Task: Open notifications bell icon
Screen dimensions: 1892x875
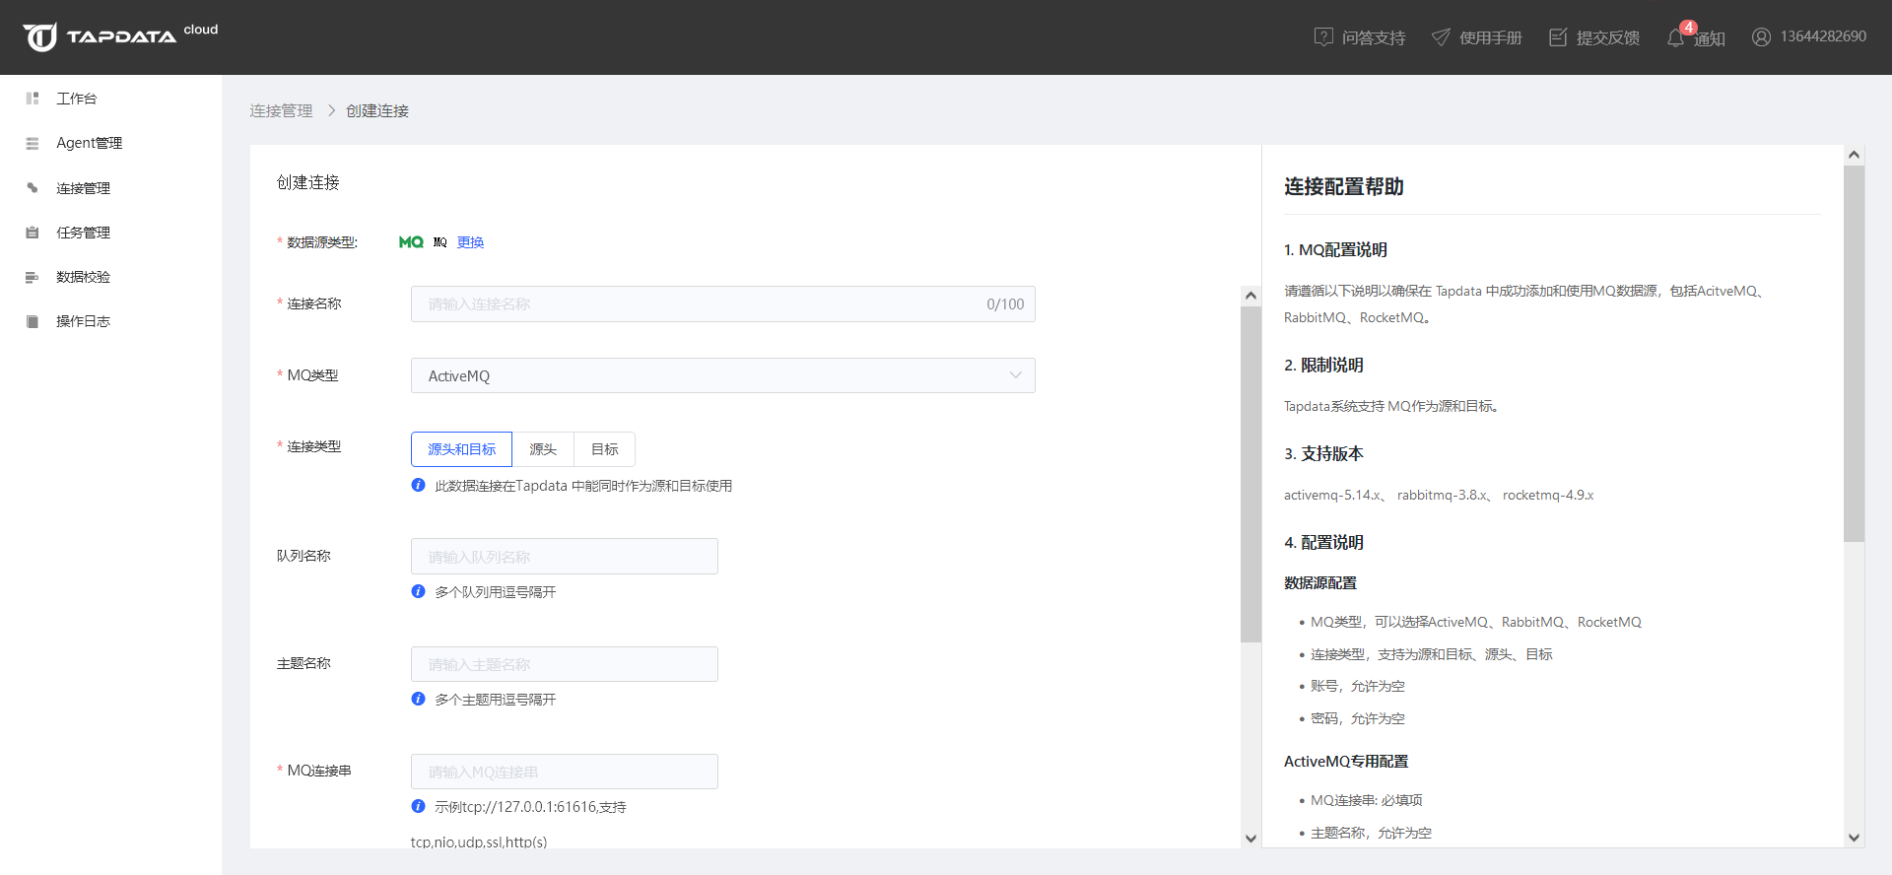Action: tap(1675, 37)
